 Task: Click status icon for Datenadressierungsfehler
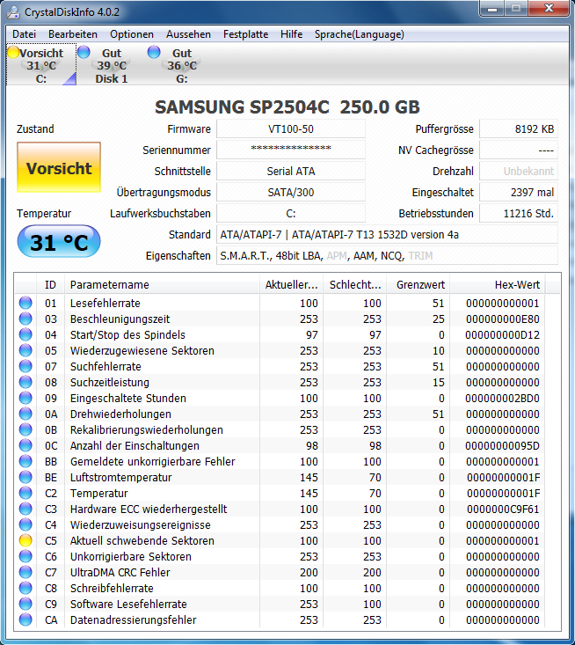[x=25, y=619]
